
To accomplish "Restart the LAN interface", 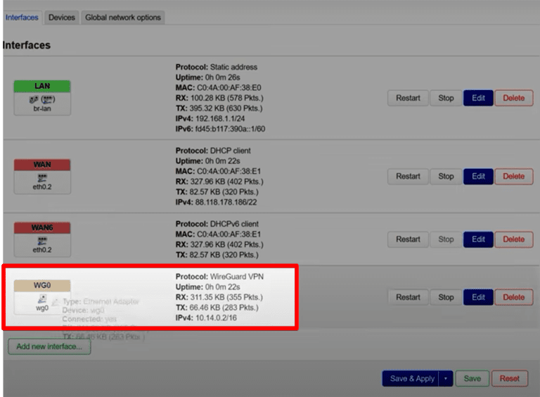I will (x=408, y=99).
